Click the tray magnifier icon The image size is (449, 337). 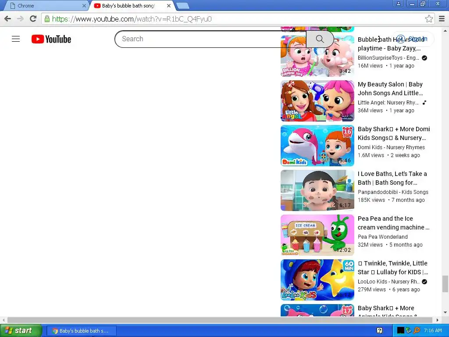pos(417,330)
